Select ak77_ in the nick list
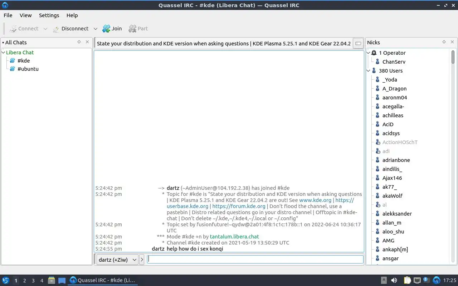 (x=390, y=187)
